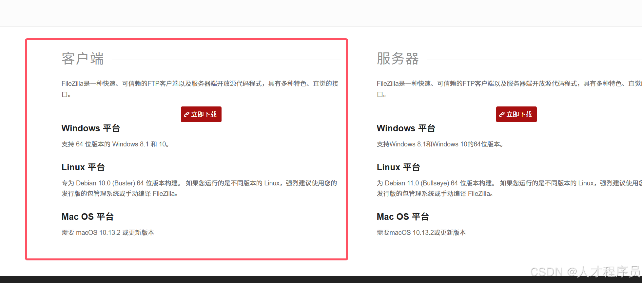Click the Linux 平台 heading under 服务器
Viewport: 642px width, 283px height.
[399, 167]
